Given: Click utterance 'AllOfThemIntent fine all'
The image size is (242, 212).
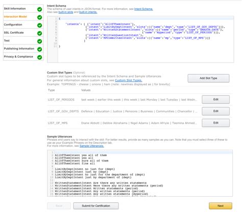Looking at the screenshot, I should click(x=75, y=163).
